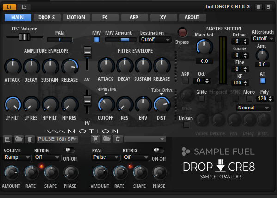The image size is (277, 198).
Task: Save the pan motion preset (disk icon)
Action: (95, 139)
